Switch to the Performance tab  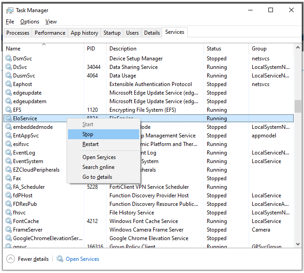click(x=50, y=33)
